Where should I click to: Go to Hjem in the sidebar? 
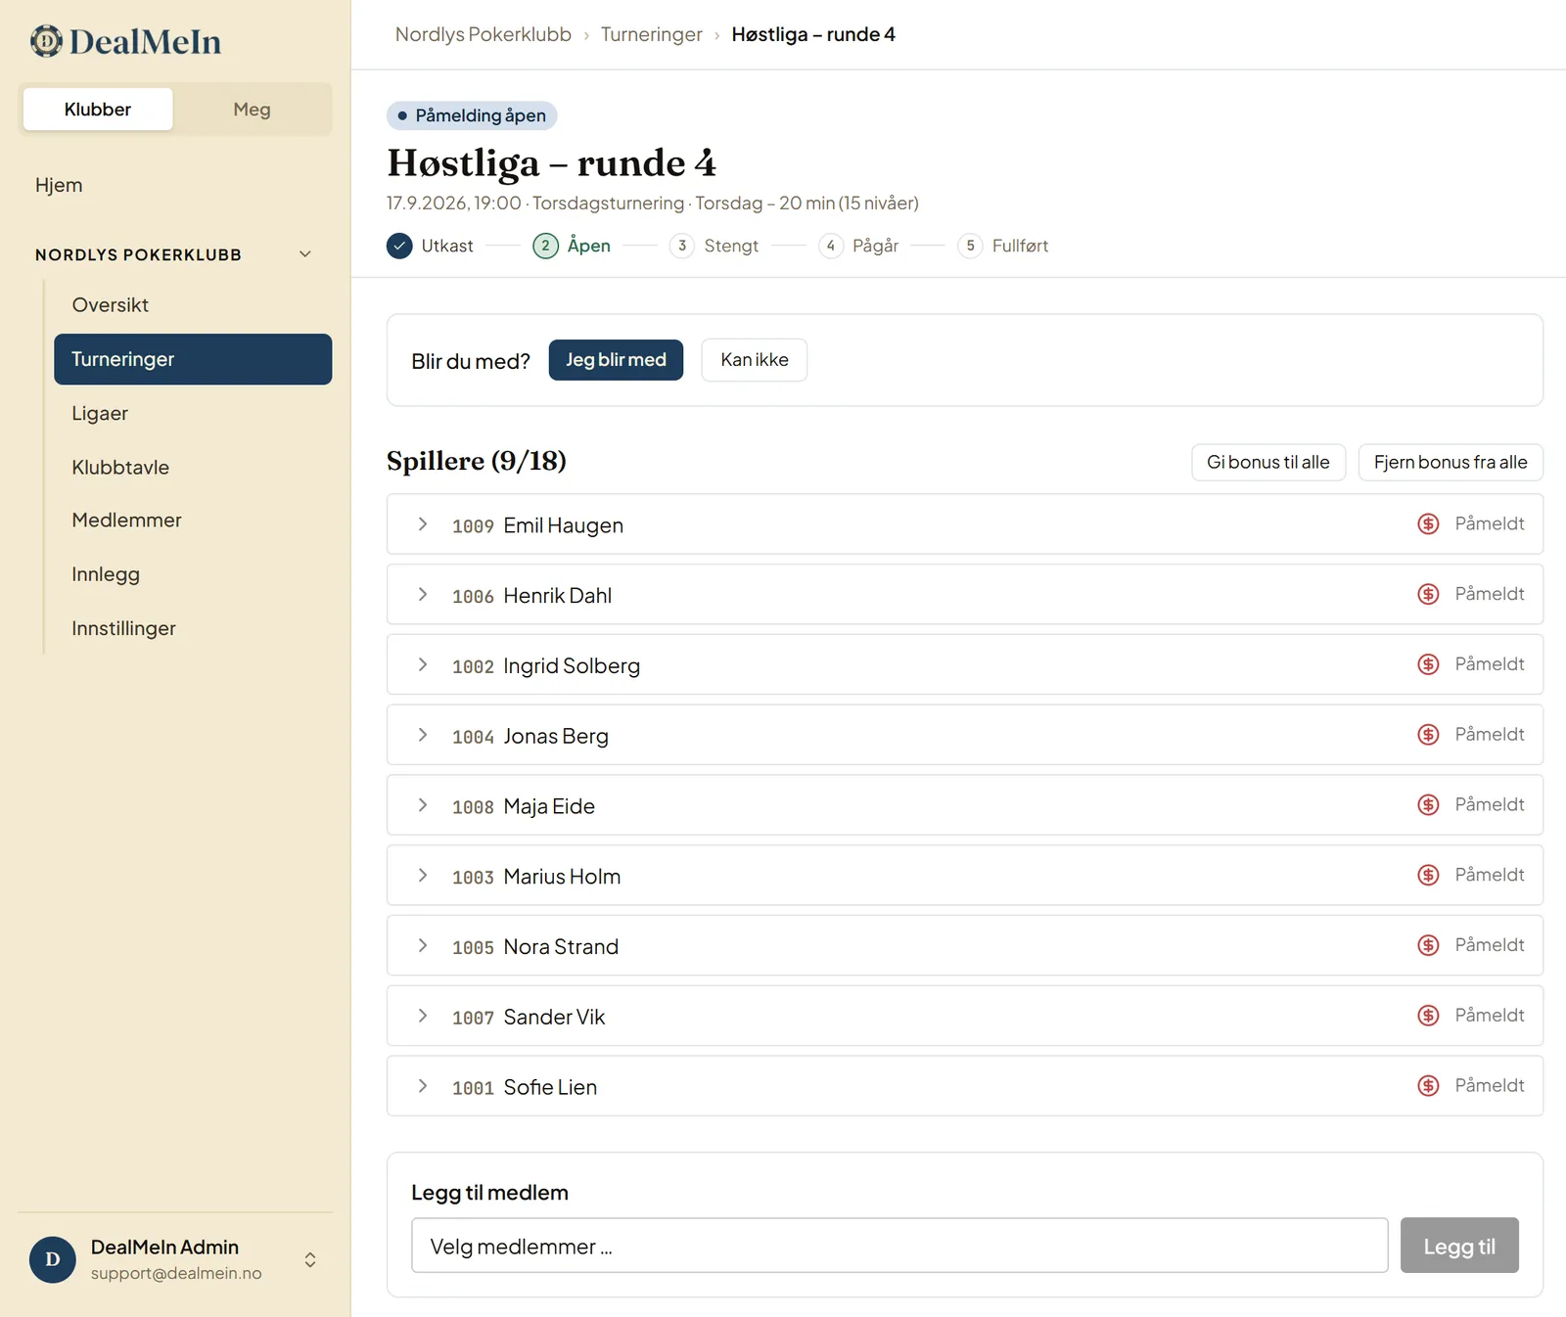[x=59, y=185]
